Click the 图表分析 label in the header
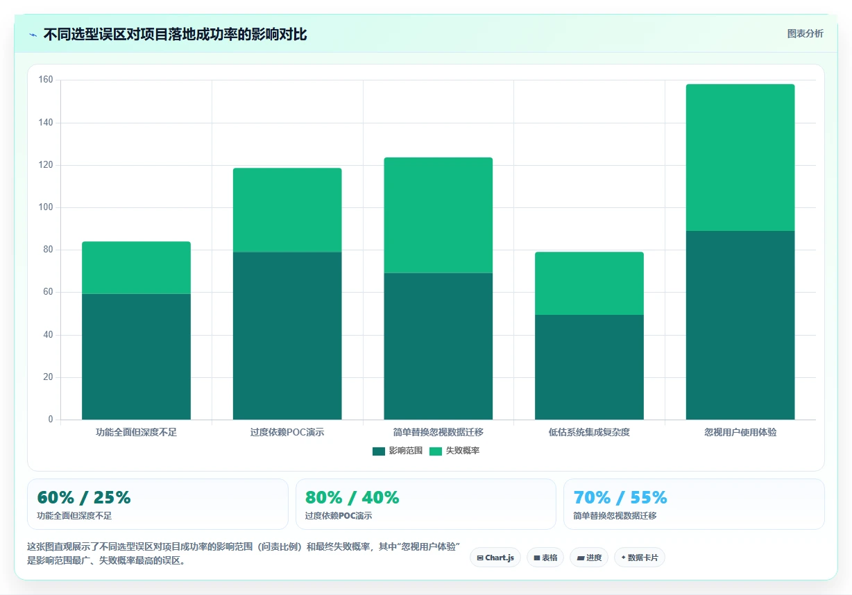 (x=805, y=33)
